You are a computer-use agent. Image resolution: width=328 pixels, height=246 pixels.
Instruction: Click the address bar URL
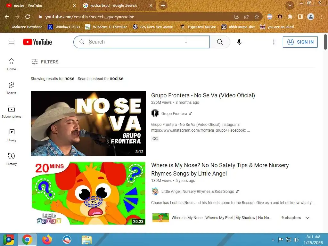tap(90, 17)
